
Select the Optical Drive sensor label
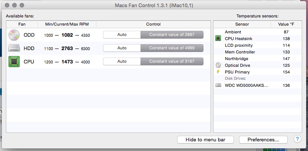pos(238,65)
